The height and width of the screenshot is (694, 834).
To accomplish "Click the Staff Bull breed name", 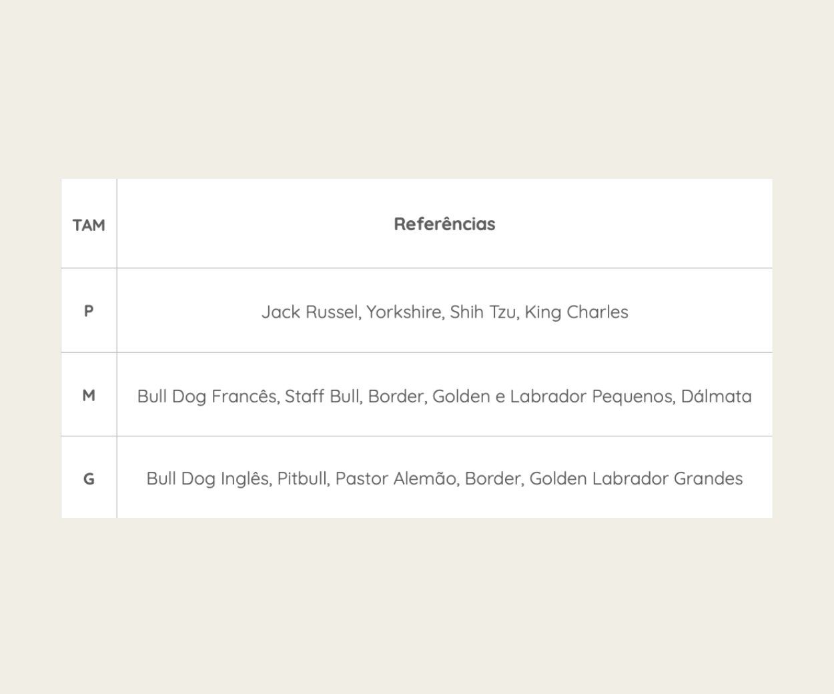I will (323, 396).
